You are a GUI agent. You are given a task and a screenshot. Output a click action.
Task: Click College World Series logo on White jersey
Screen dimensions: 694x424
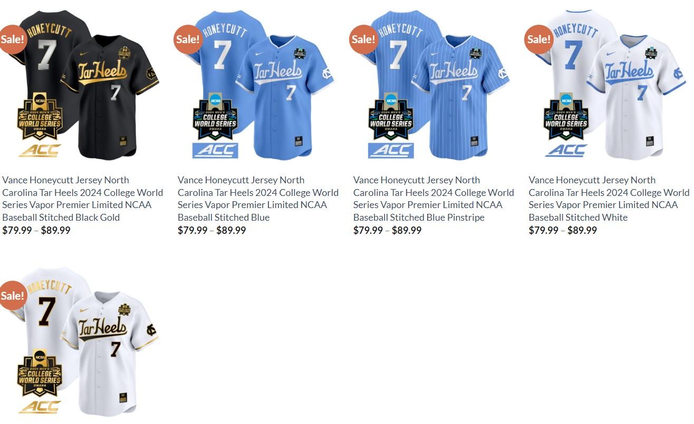point(566,116)
